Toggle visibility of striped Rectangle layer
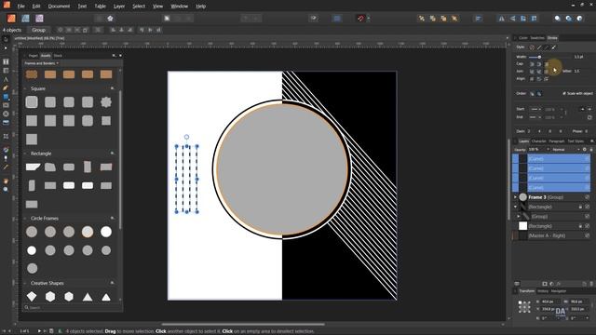 point(588,207)
